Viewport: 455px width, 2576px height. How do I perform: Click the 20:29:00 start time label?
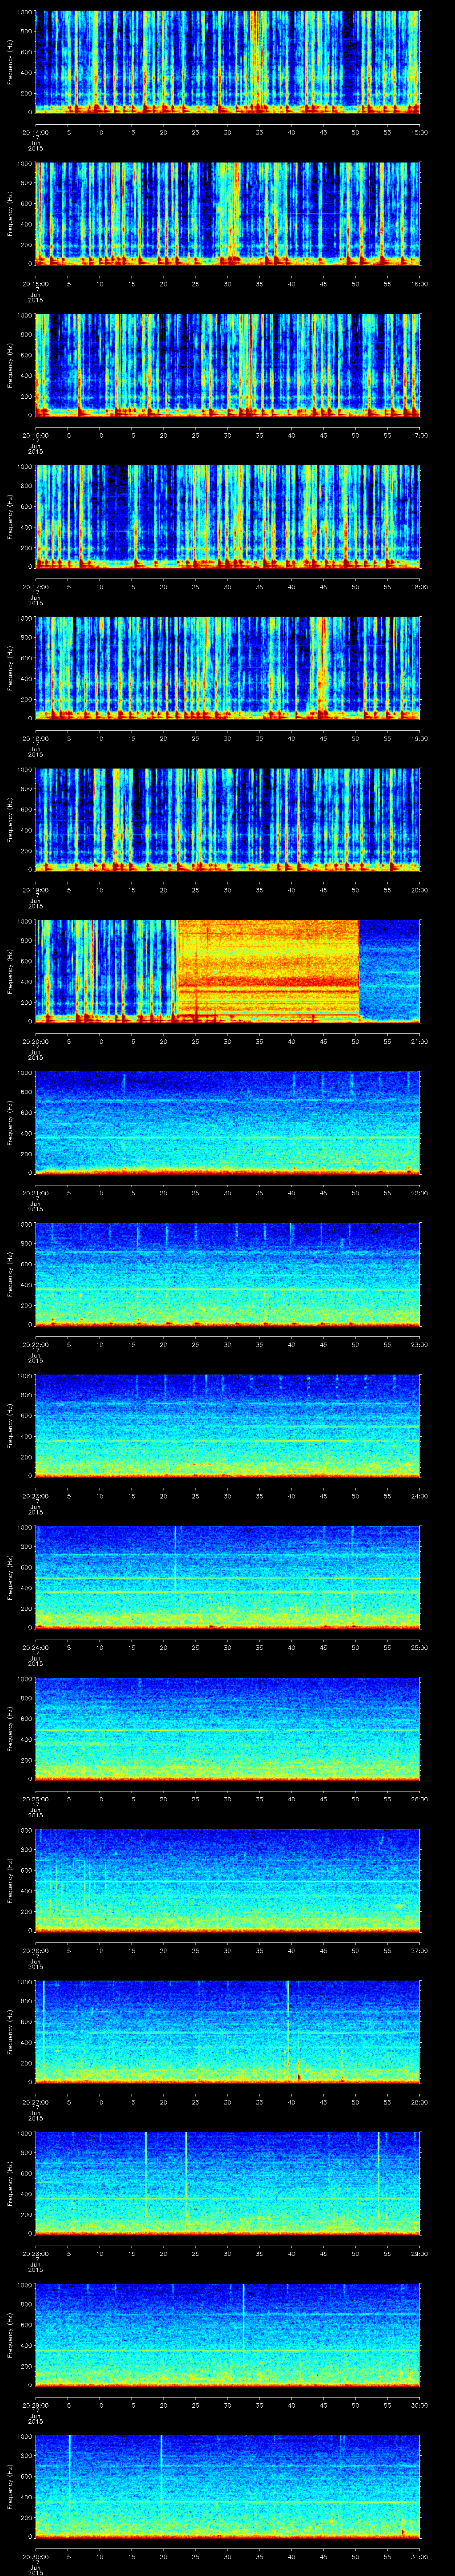click(36, 2406)
